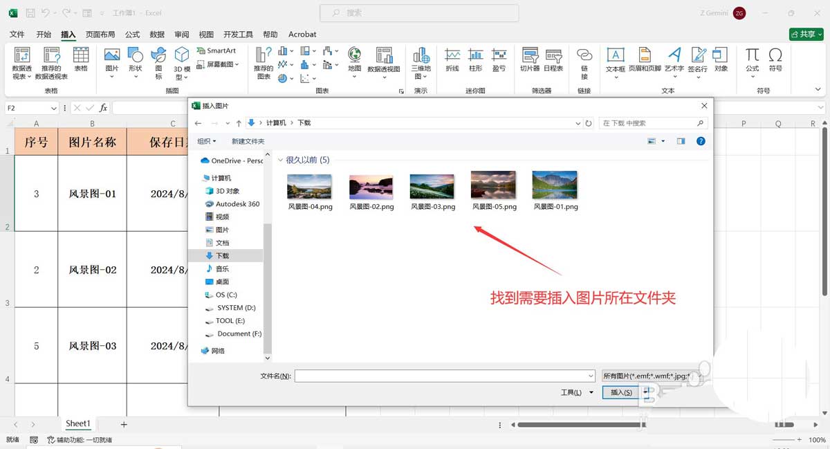This screenshot has width=830, height=449.
Task: Click the PivotTable (数据透视表) icon
Action: (x=22, y=63)
